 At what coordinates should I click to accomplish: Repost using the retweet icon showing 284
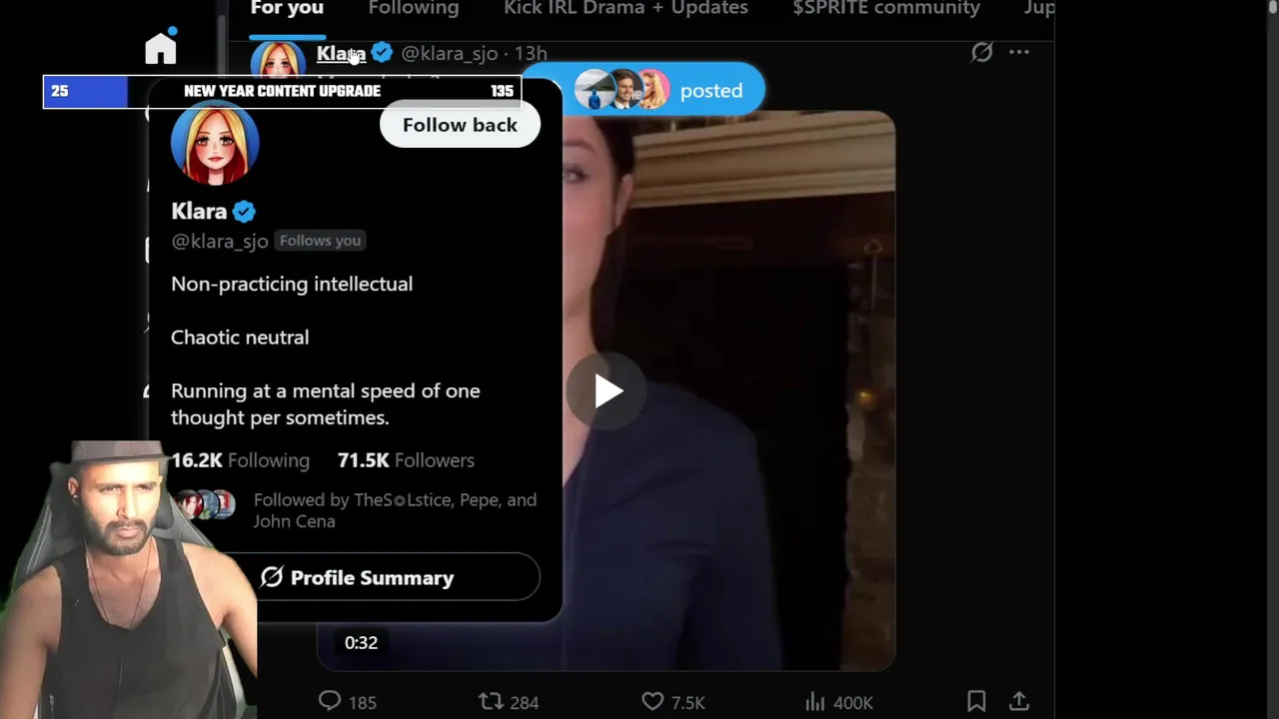tap(509, 702)
